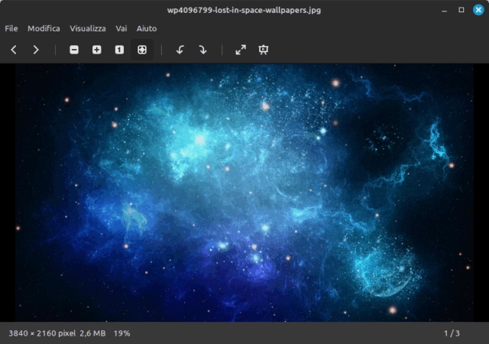The width and height of the screenshot is (489, 344).
Task: Rotate image counterclockwise
Action: [x=180, y=50]
